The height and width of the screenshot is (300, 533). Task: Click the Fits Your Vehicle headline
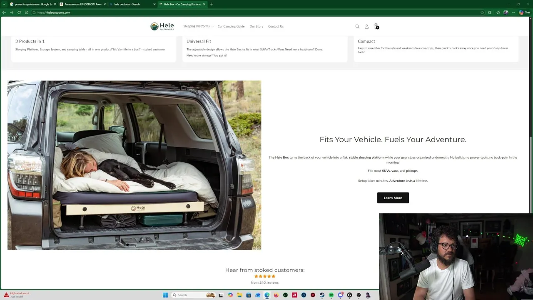tap(393, 140)
